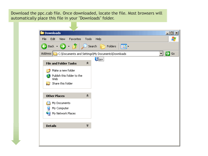Open the Favorites menu
The height and width of the screenshot is (156, 208).
point(75,39)
